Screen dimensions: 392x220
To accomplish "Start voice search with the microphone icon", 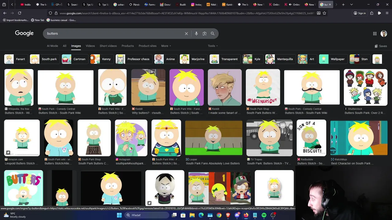I will click(196, 34).
